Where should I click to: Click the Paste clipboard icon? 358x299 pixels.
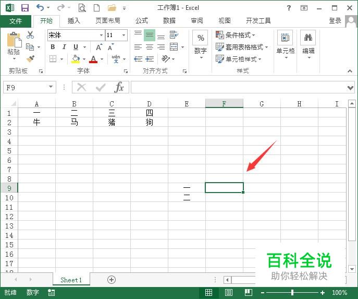coord(14,40)
